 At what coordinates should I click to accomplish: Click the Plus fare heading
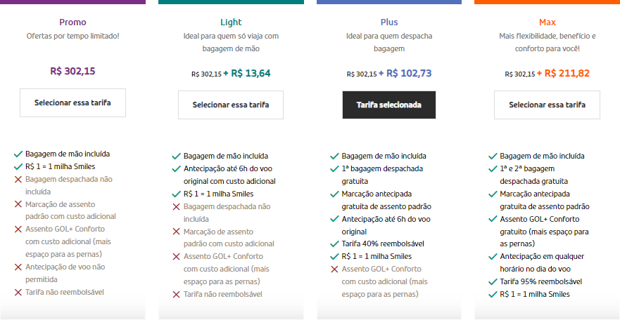[389, 22]
